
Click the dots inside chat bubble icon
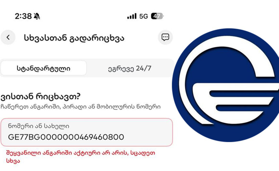pyautogui.click(x=165, y=37)
